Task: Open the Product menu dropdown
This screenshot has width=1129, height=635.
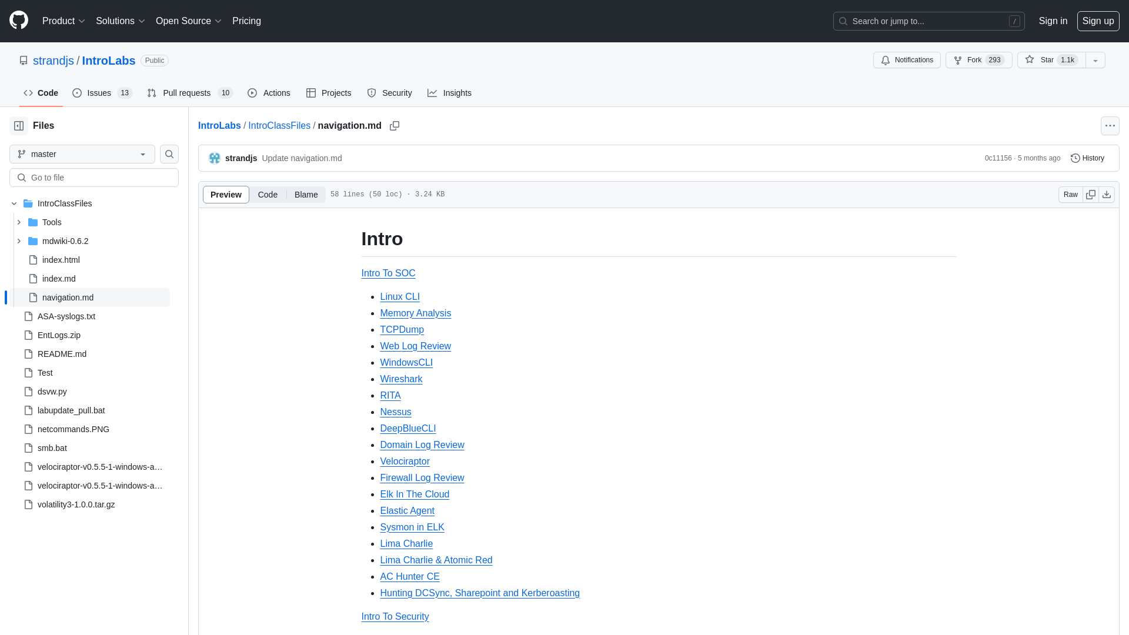Action: click(64, 21)
